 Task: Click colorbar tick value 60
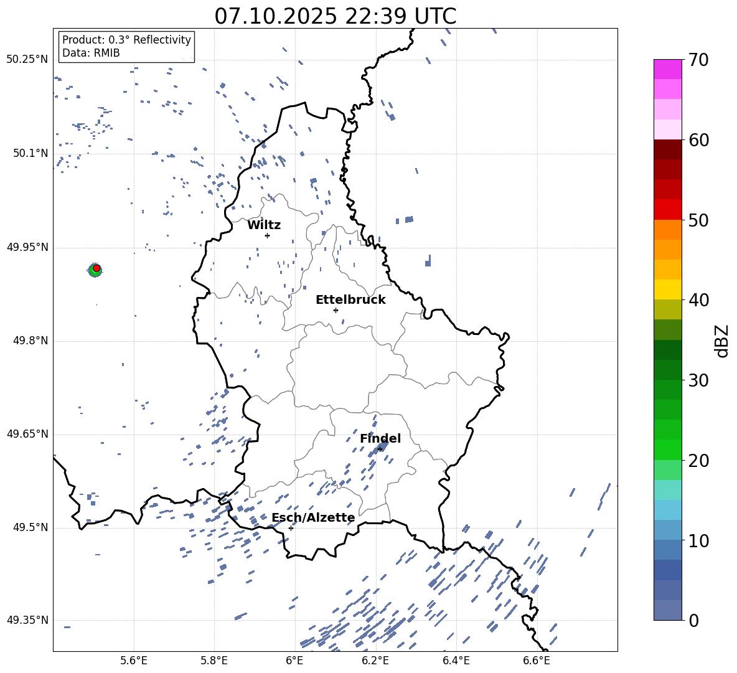click(698, 140)
